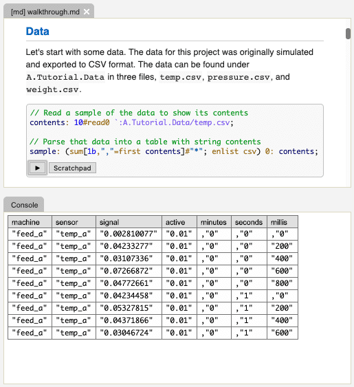Click the Data section heading
The image size is (354, 387).
pyautogui.click(x=38, y=32)
